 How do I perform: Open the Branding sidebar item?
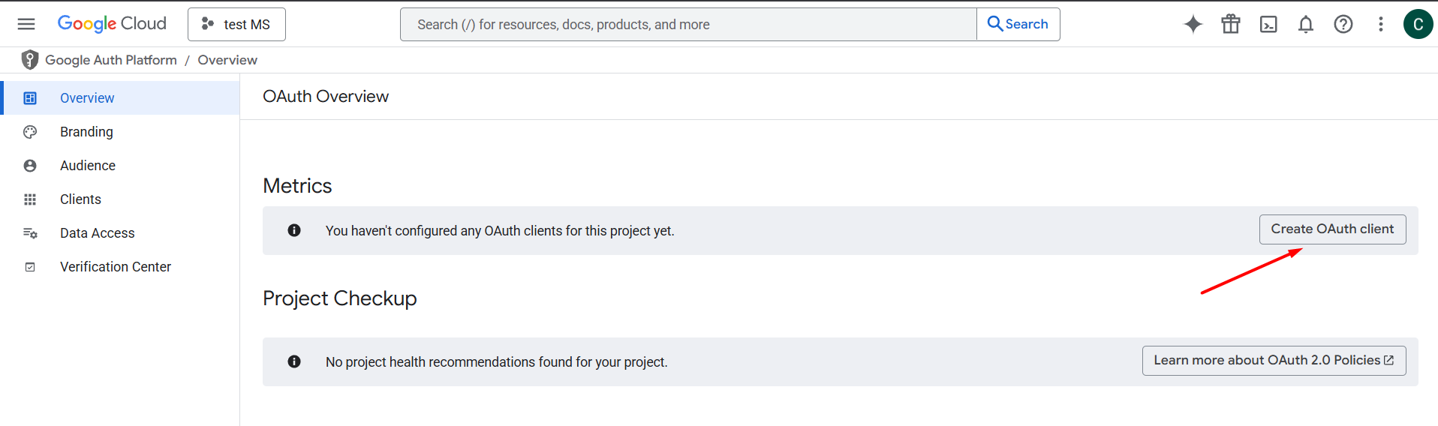(120, 132)
